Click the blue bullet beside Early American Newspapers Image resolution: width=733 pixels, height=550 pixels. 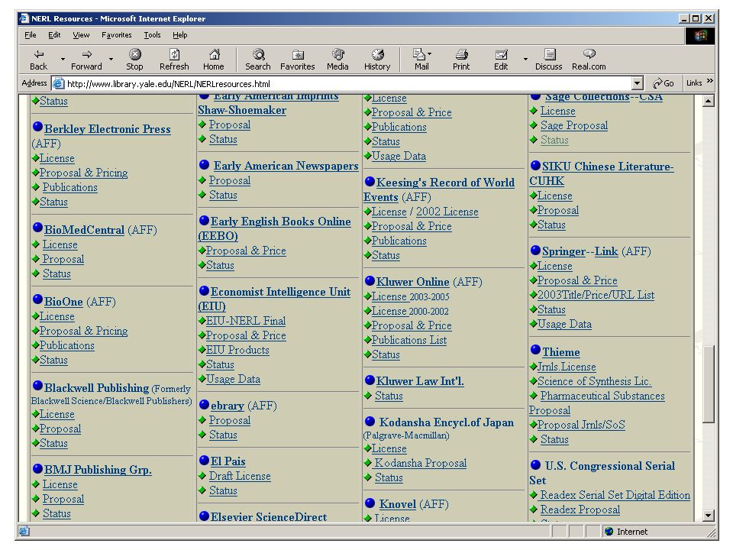[204, 164]
